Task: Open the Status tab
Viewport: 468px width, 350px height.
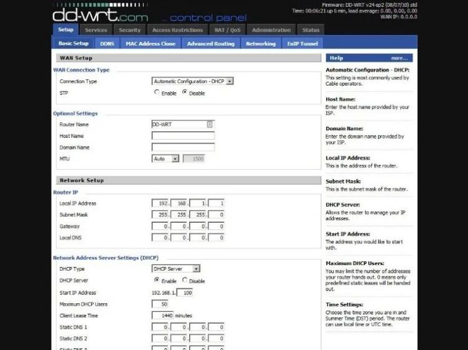Action: point(311,30)
